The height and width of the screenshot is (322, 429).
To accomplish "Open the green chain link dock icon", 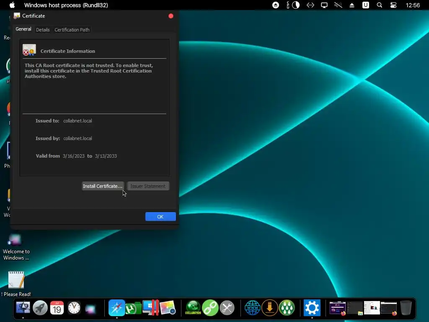I will [x=210, y=308].
